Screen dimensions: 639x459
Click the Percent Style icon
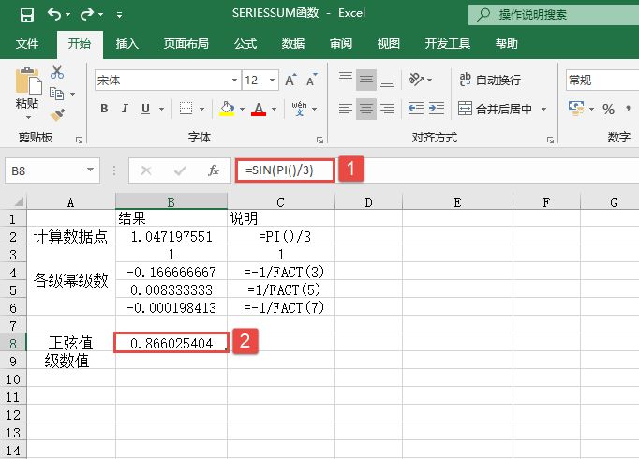tap(608, 109)
